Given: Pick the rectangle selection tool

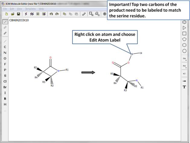Looking at the screenshot, I should pyautogui.click(x=91, y=14).
